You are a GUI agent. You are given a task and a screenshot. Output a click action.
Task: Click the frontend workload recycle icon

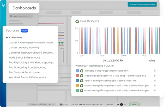click(x=81, y=71)
